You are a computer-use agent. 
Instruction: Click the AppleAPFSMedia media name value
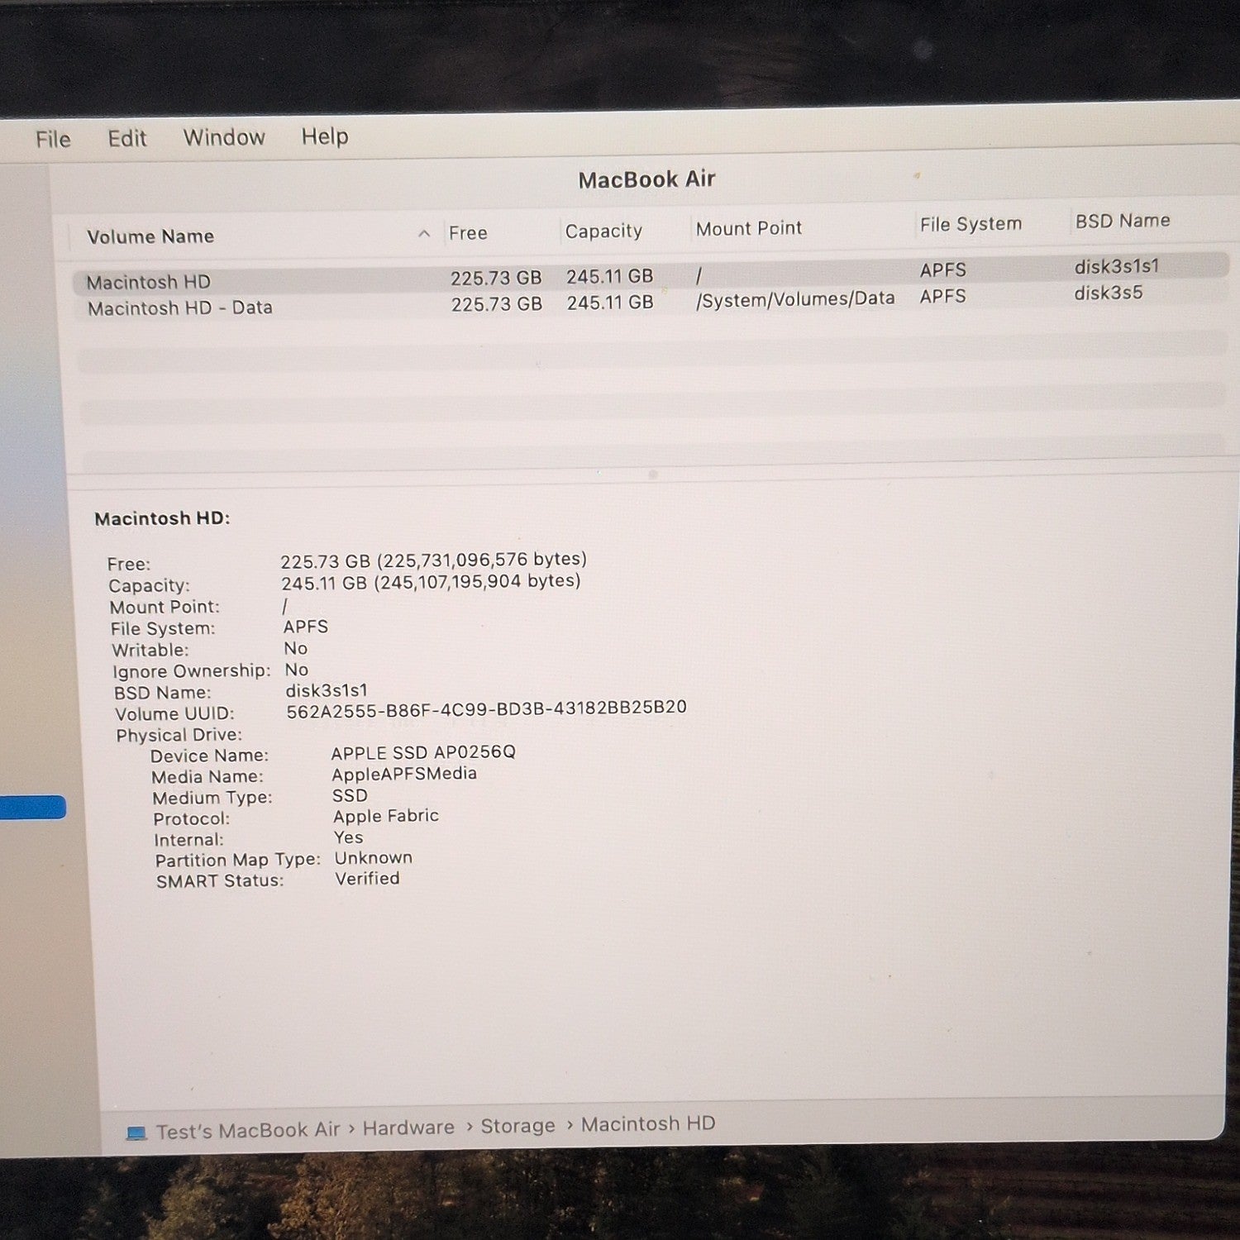click(404, 774)
